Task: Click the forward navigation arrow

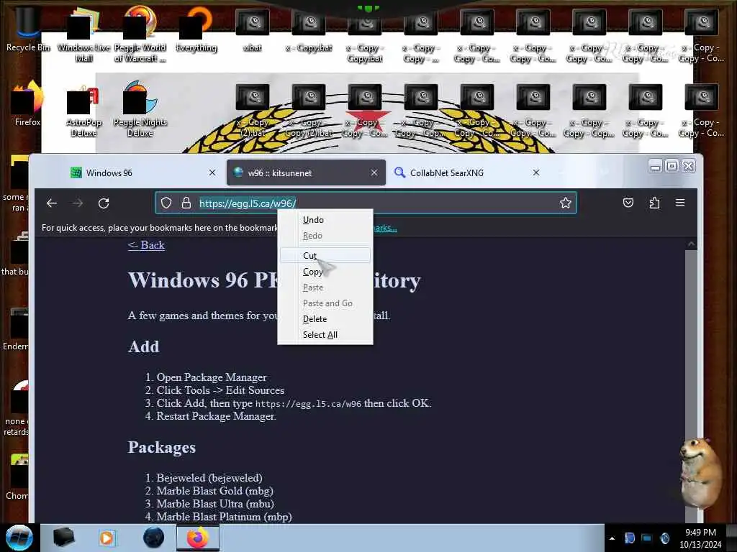Action: click(78, 203)
